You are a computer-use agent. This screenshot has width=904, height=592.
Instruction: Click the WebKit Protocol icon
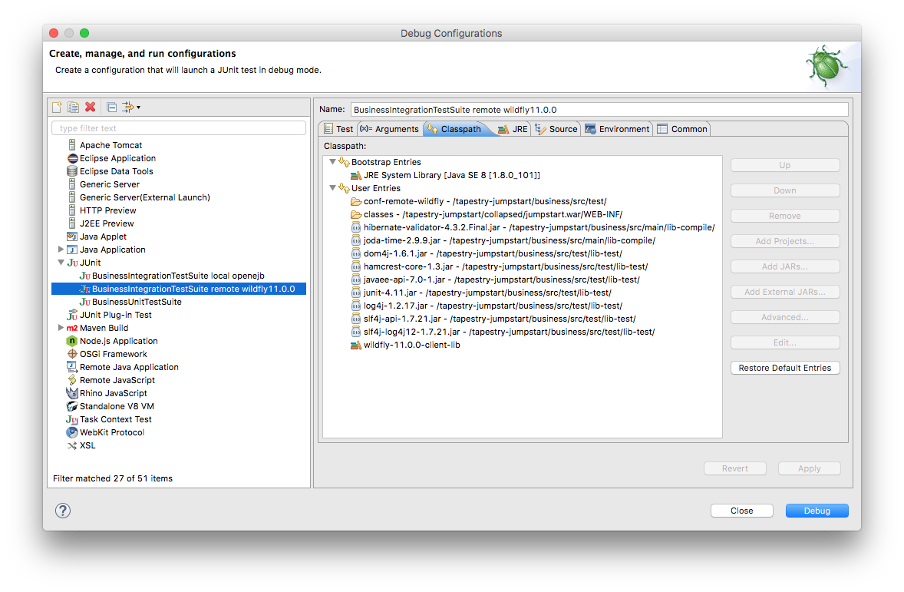click(72, 432)
